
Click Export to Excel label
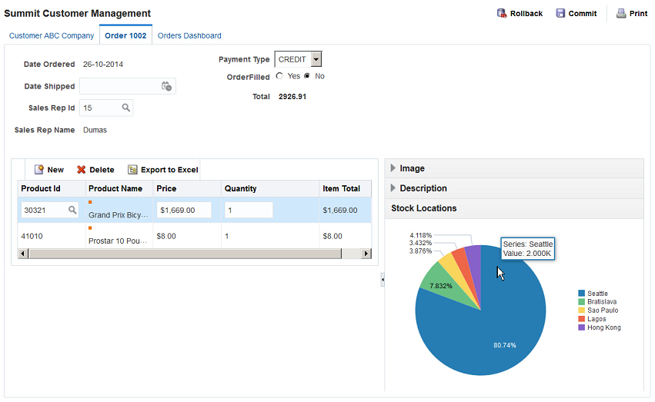(169, 170)
